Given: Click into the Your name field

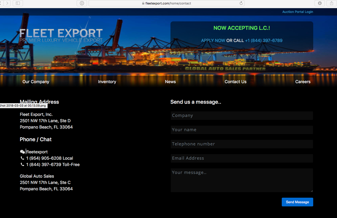Looking at the screenshot, I should click(242, 130).
